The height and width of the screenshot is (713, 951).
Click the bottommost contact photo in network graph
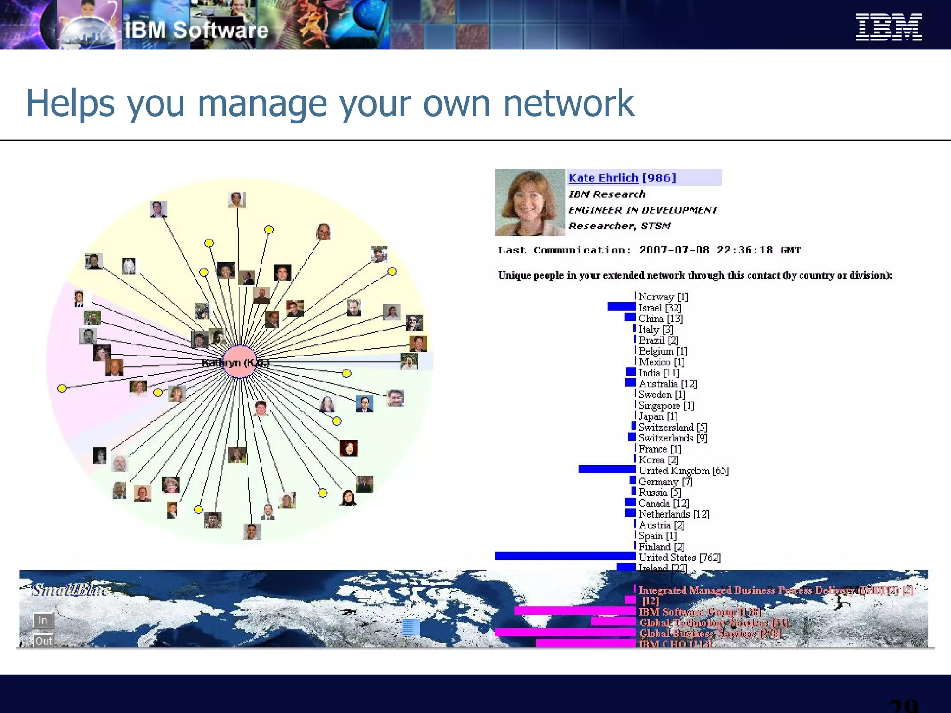click(252, 532)
